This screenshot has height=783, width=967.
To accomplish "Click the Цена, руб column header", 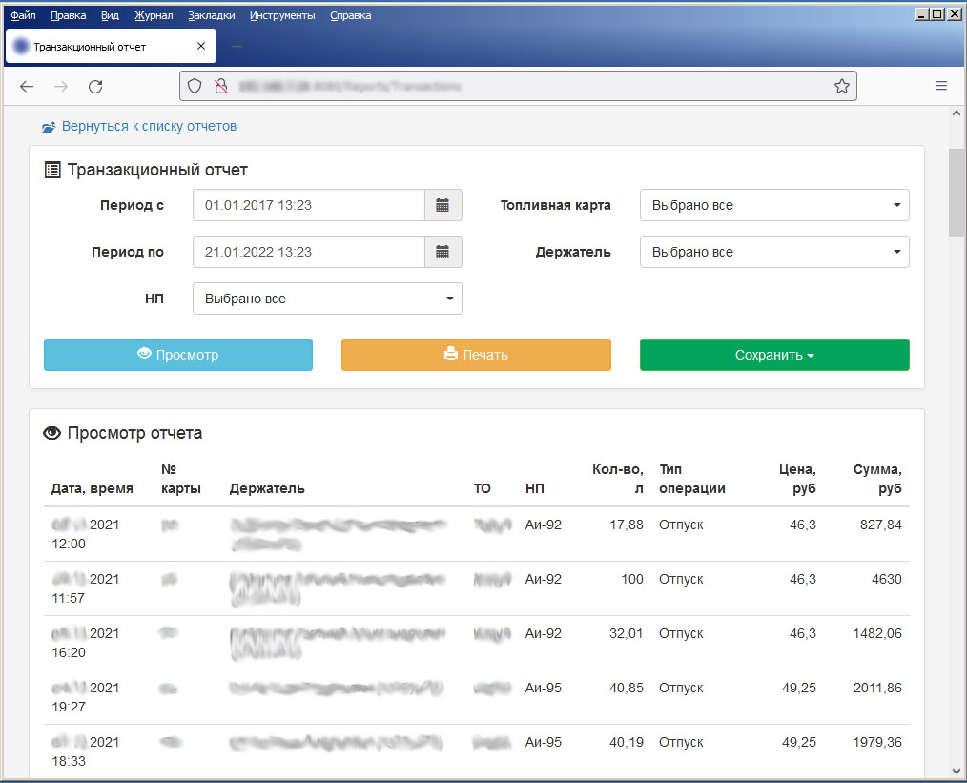I will click(x=797, y=479).
